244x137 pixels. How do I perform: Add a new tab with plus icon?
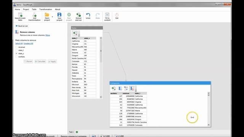coord(77,132)
